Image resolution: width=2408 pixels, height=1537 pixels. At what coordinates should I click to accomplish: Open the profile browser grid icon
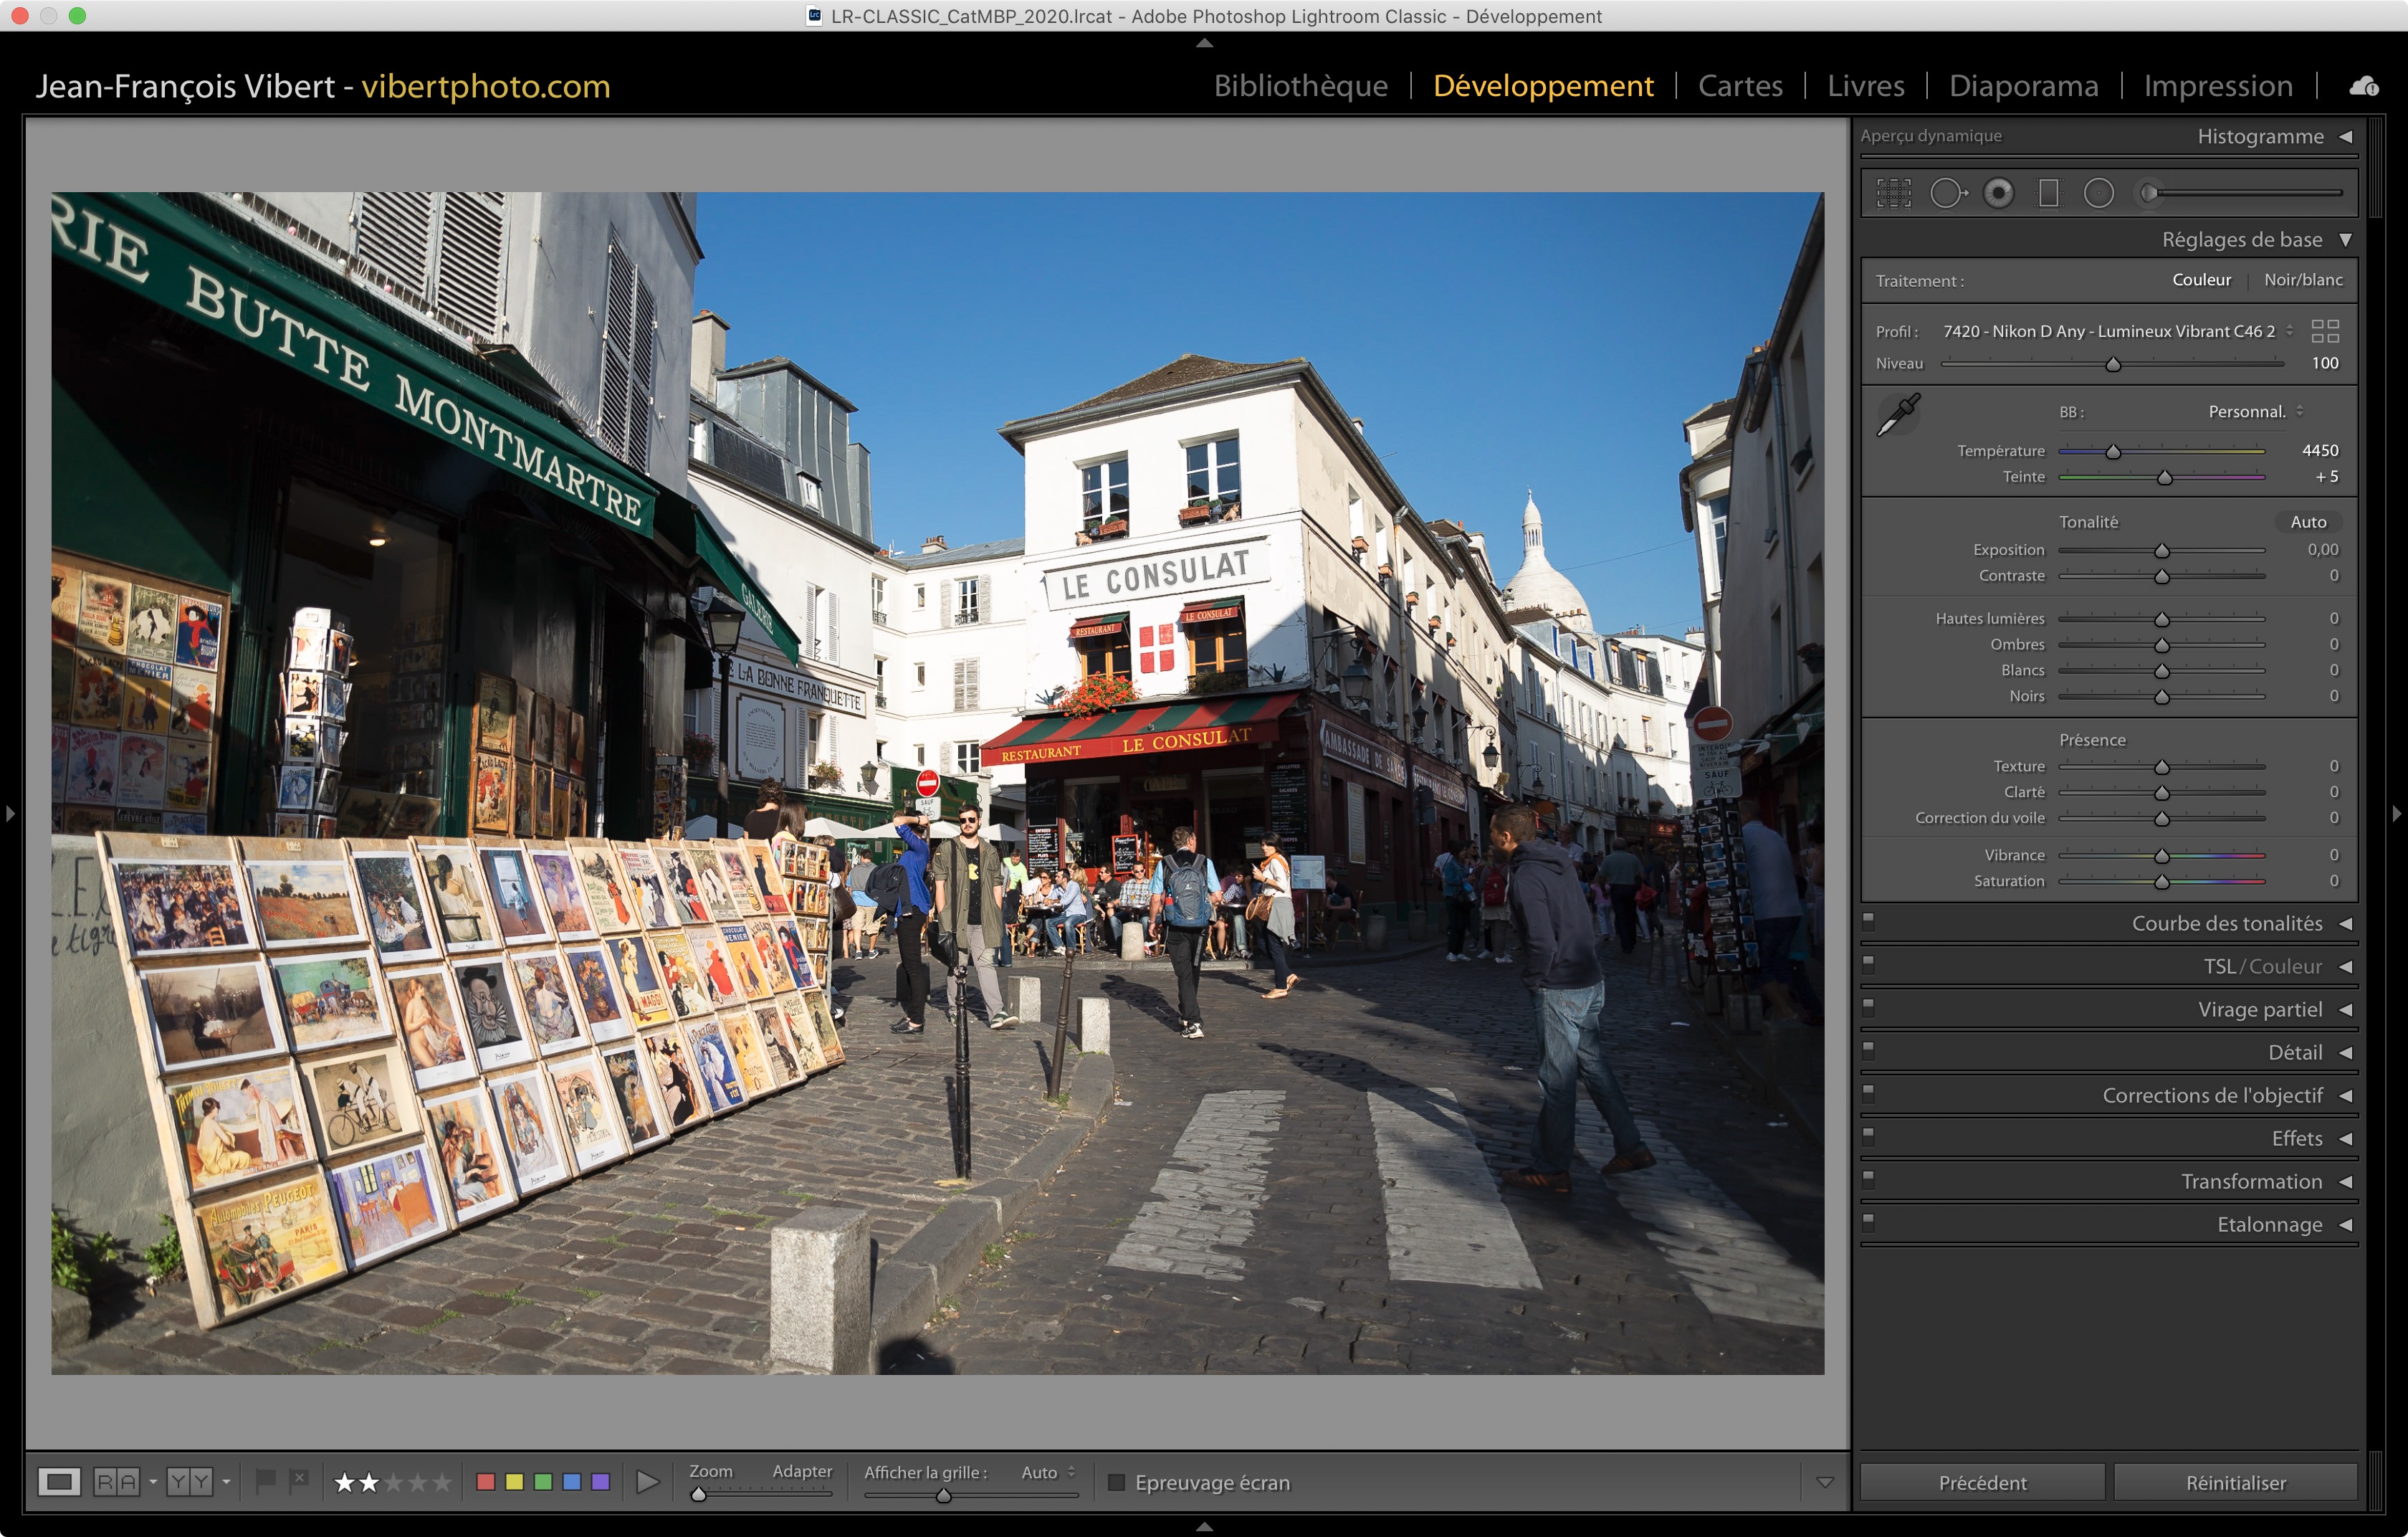tap(2325, 331)
